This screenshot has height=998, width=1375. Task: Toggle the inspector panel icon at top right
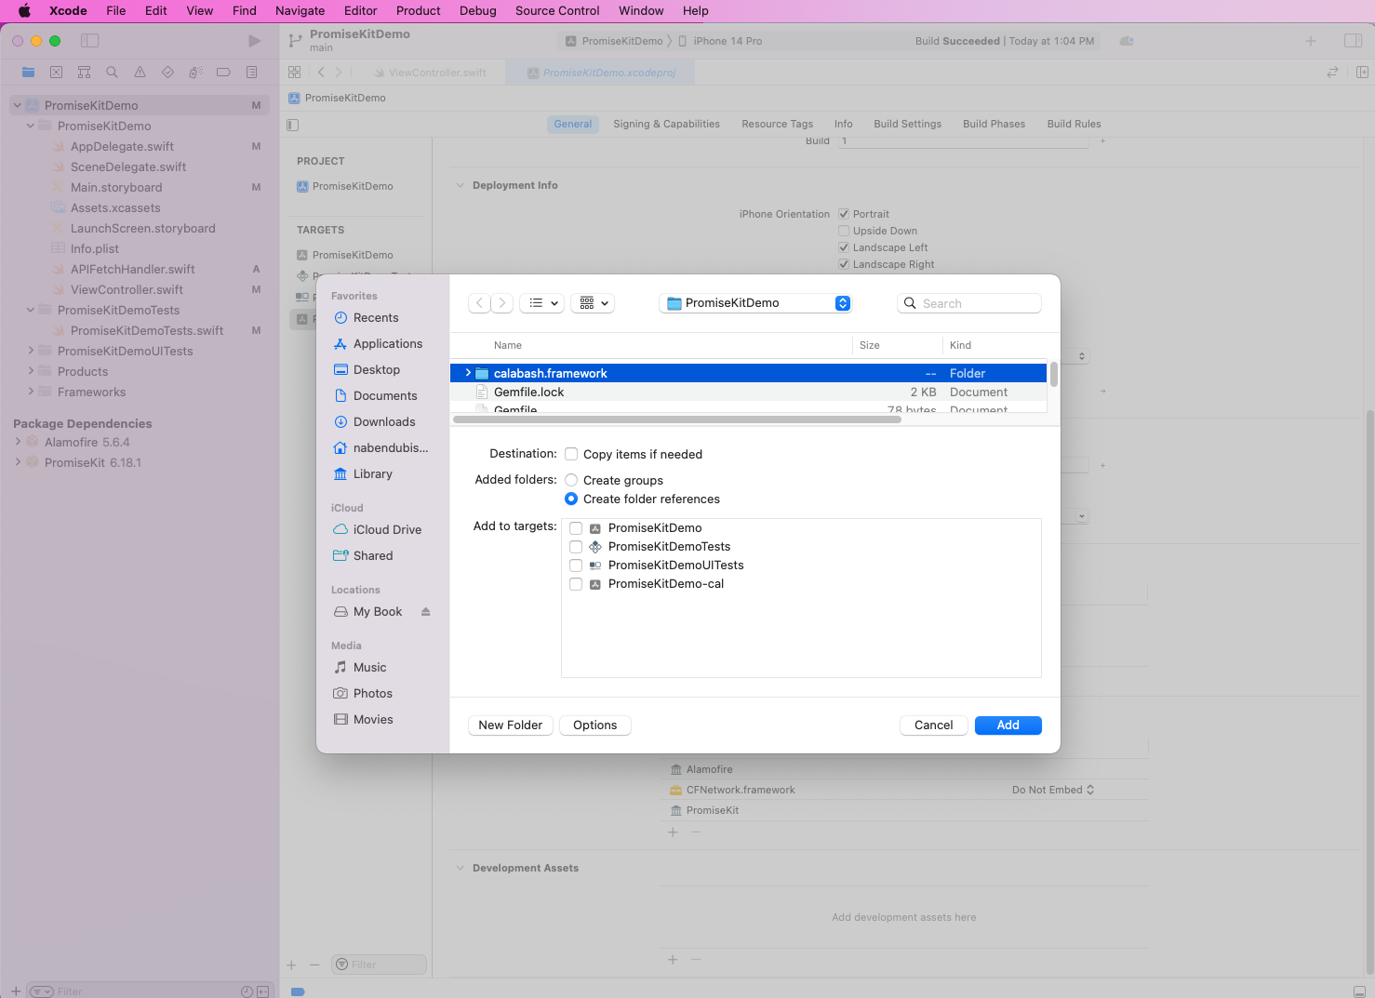(x=1353, y=41)
